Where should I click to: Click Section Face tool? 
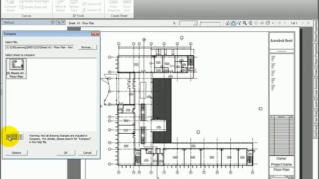(74, 6)
